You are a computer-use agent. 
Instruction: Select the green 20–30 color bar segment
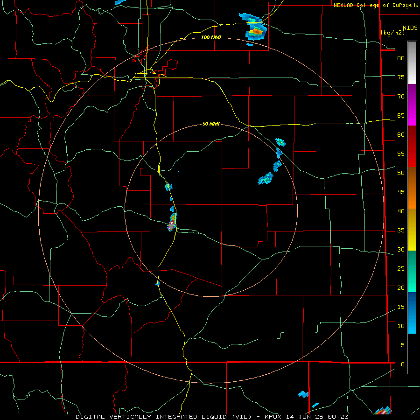click(x=412, y=271)
